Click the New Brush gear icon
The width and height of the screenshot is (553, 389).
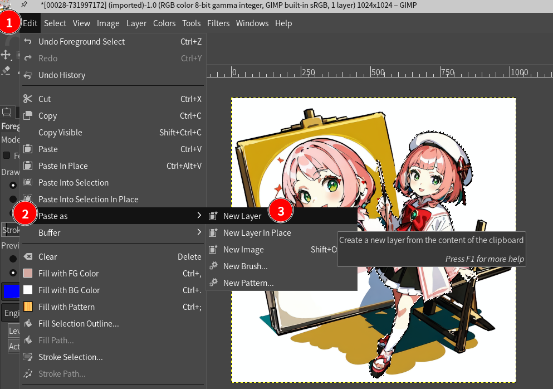[x=213, y=266]
